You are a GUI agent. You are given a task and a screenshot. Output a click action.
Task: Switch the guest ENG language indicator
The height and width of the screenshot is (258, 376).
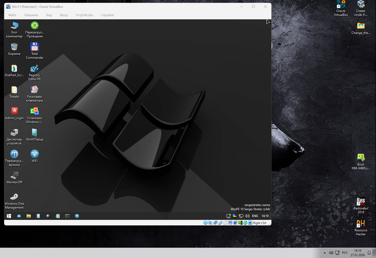pyautogui.click(x=255, y=216)
